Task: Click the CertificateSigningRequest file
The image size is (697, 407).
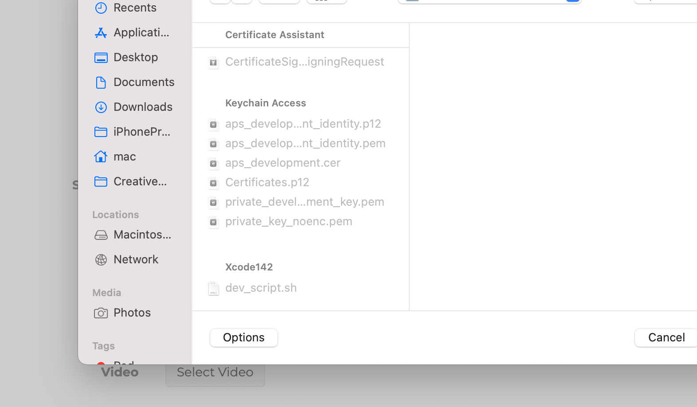Action: [304, 62]
